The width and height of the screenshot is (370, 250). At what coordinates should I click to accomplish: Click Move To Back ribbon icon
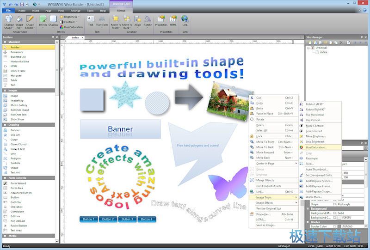point(127,22)
